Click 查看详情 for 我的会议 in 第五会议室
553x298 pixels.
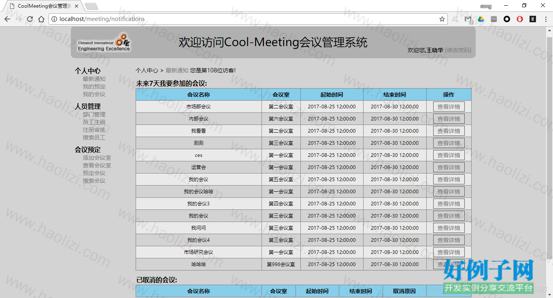449,180
